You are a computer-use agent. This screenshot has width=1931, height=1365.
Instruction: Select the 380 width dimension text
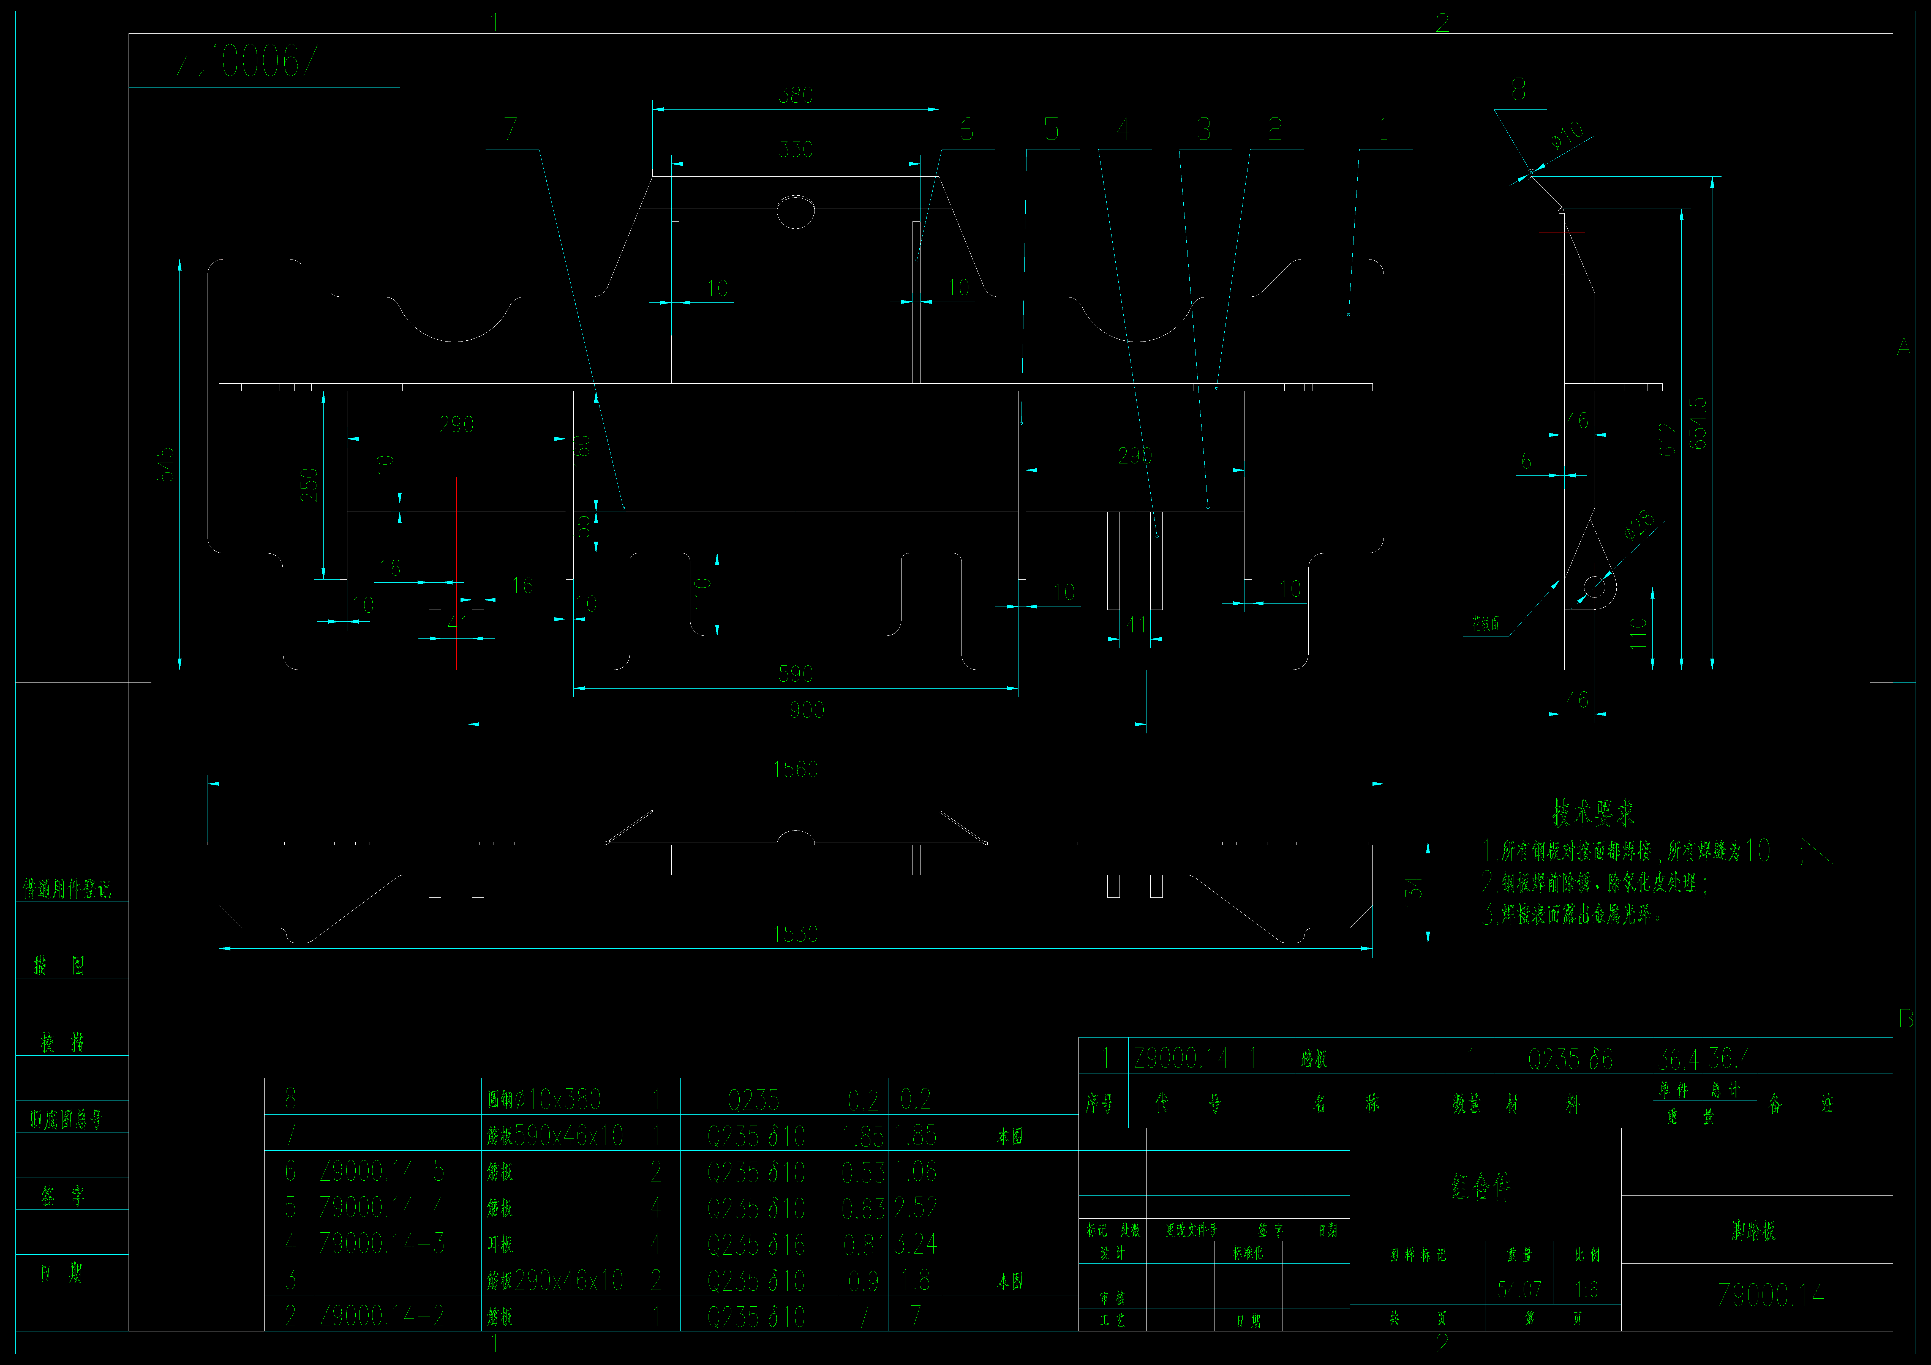click(x=796, y=95)
